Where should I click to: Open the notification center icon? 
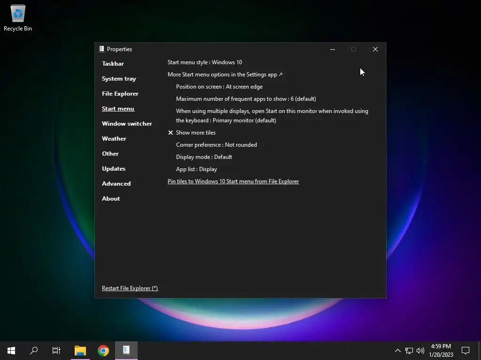pyautogui.click(x=465, y=351)
